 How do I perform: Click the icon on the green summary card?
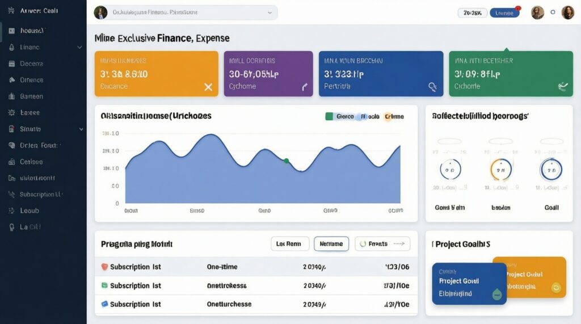(x=562, y=86)
